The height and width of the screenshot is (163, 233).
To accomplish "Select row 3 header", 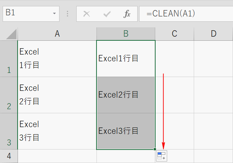I will 9,131.
